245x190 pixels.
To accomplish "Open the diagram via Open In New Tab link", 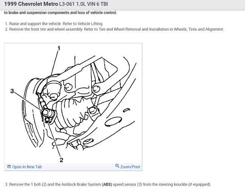I will pos(27,167).
